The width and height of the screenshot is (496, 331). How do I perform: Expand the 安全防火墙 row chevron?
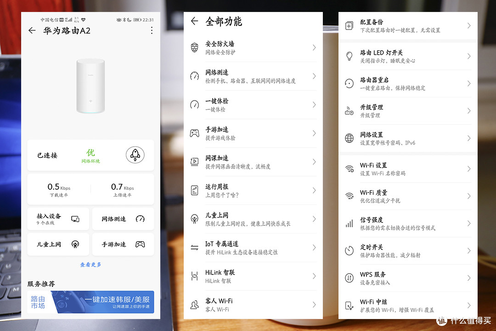pyautogui.click(x=314, y=47)
